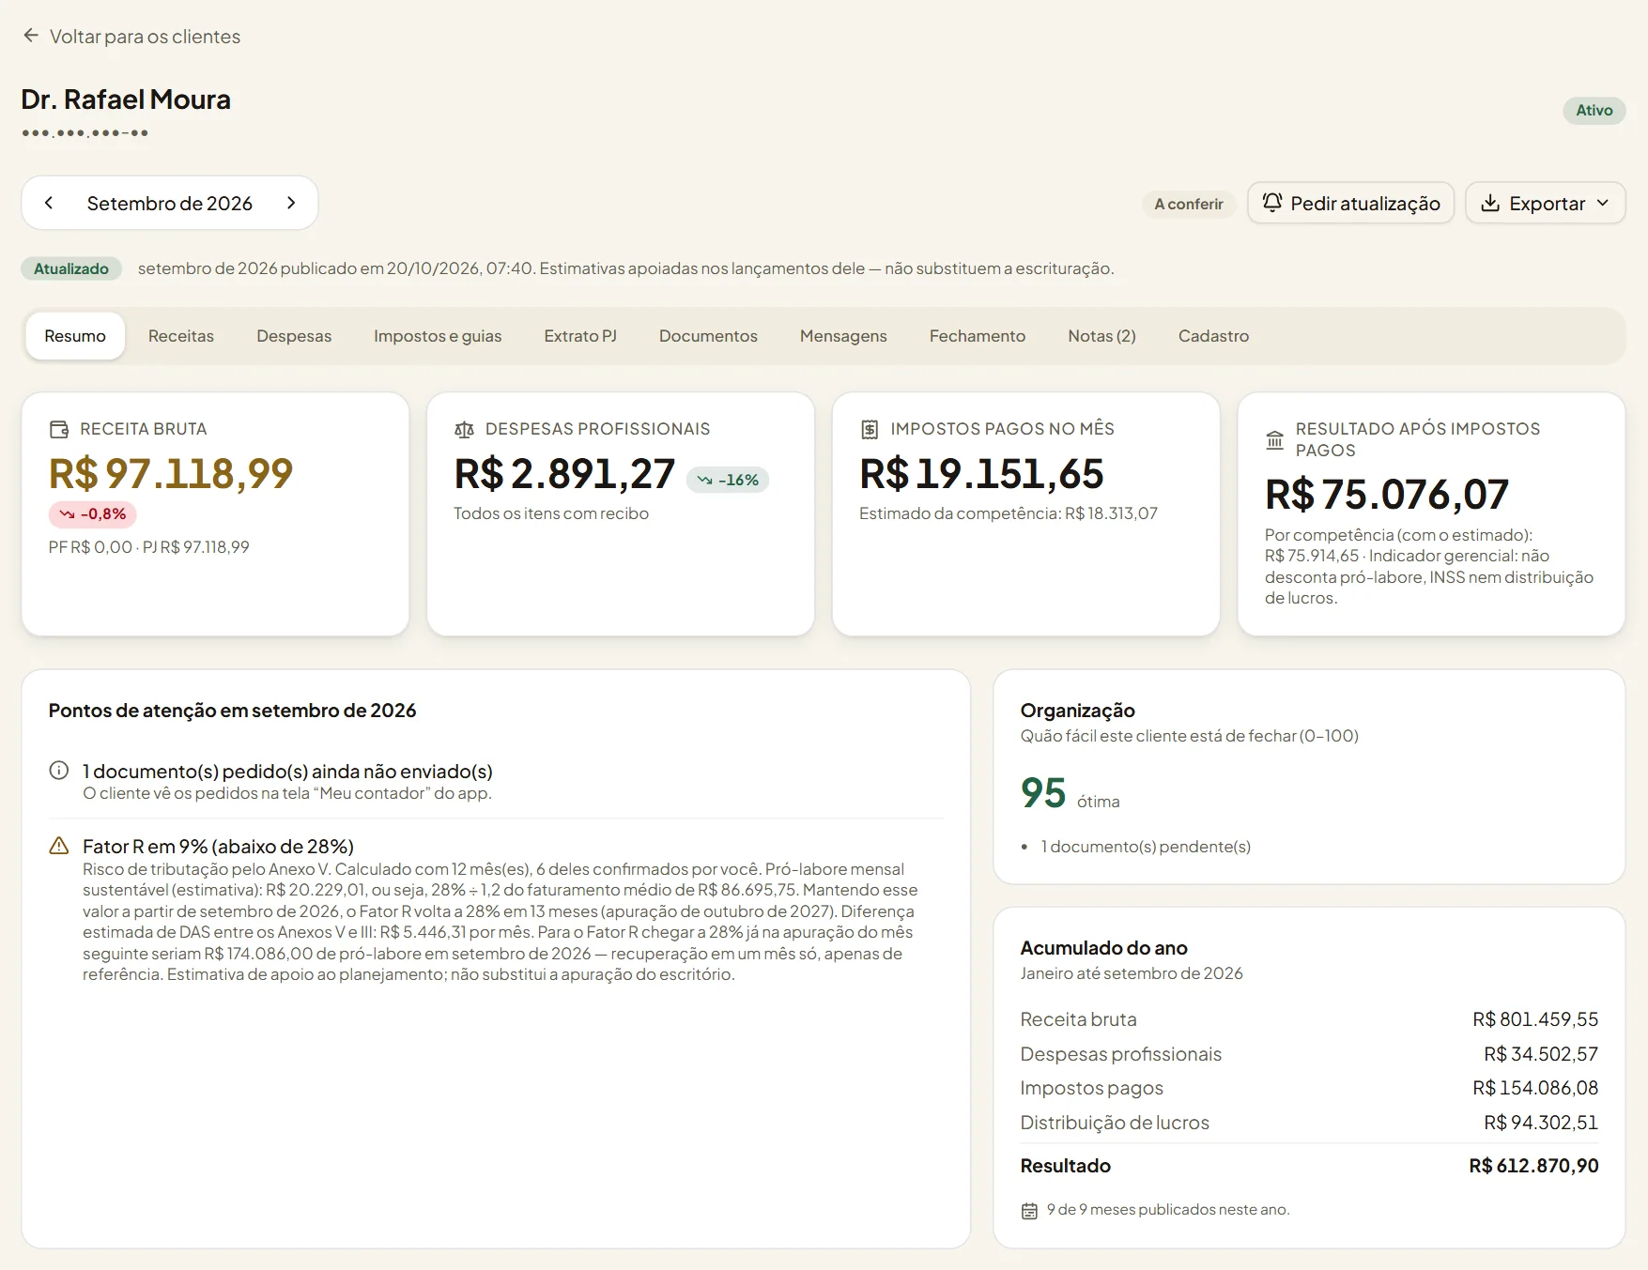1648x1270 pixels.
Task: Click the receipt icon beside Impostos Pagos no Mês
Action: pos(870,429)
